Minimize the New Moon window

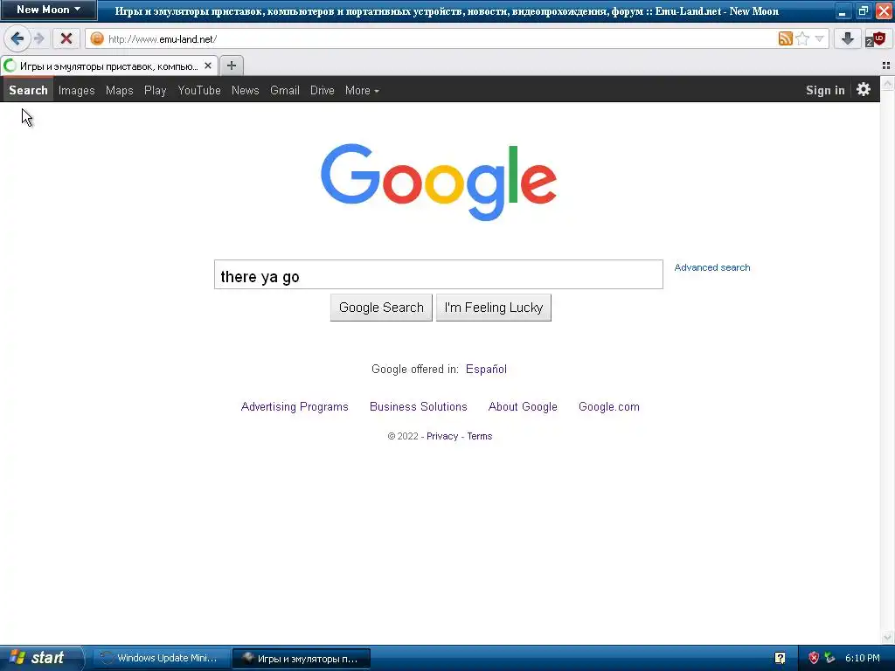[843, 10]
